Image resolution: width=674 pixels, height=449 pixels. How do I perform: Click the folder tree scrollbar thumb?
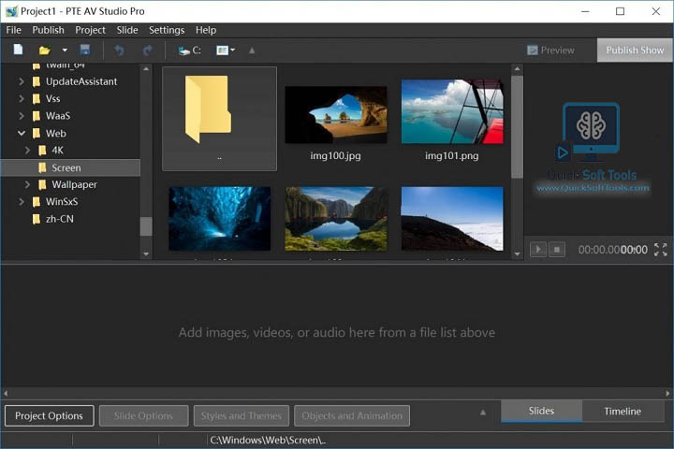pyautogui.click(x=146, y=226)
